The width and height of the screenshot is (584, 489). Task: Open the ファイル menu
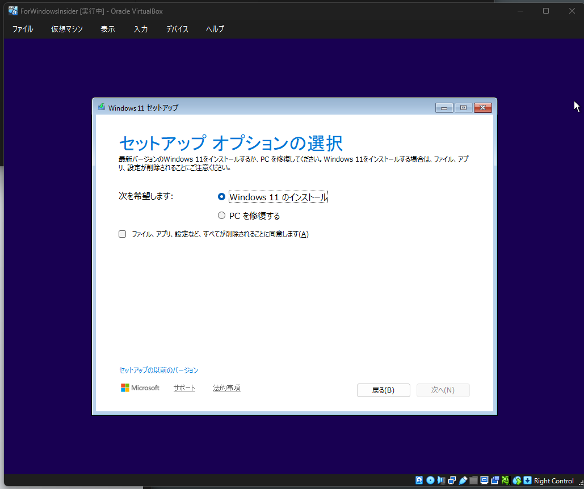click(23, 29)
